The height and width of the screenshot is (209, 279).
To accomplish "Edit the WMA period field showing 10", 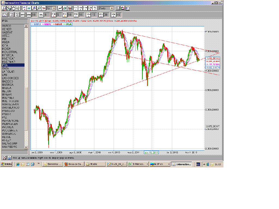I will (34, 15).
